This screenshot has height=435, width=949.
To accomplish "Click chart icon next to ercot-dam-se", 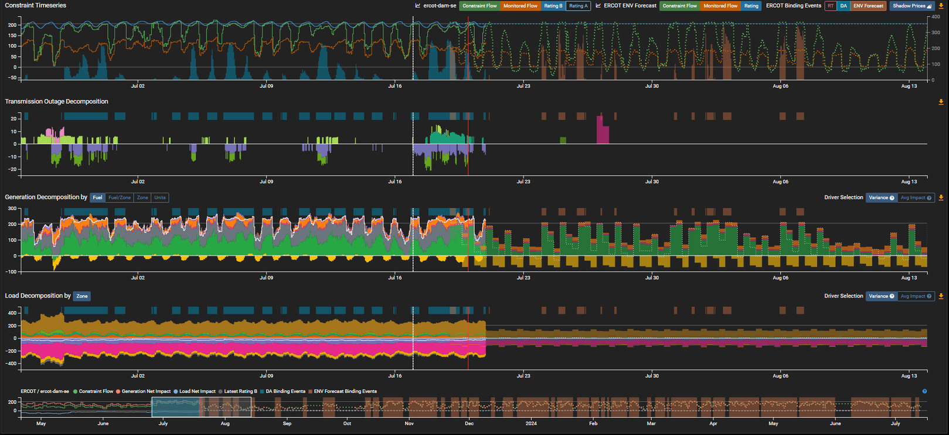I will coord(418,6).
